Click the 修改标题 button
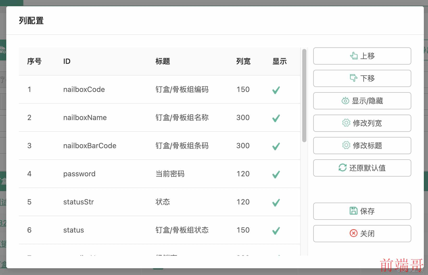The height and width of the screenshot is (275, 428). (362, 146)
